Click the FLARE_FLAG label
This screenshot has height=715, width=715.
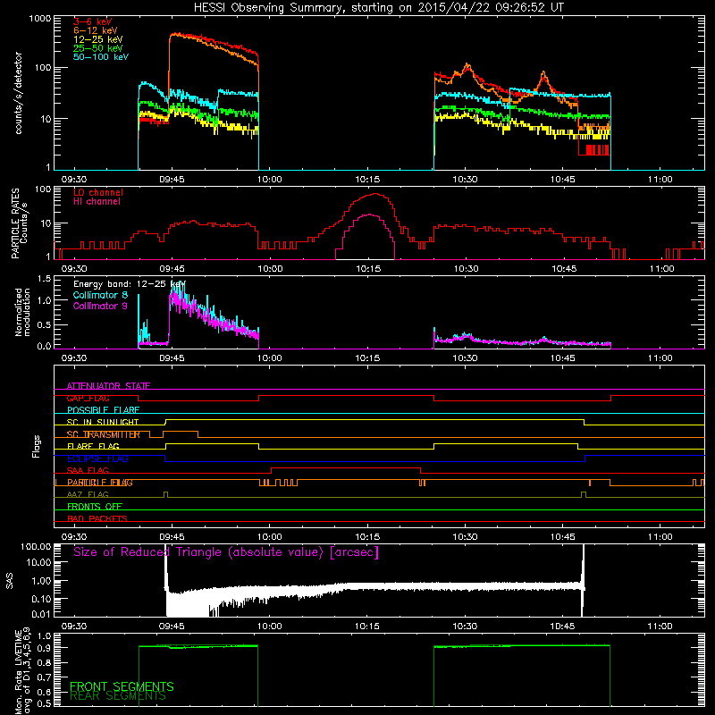click(93, 446)
